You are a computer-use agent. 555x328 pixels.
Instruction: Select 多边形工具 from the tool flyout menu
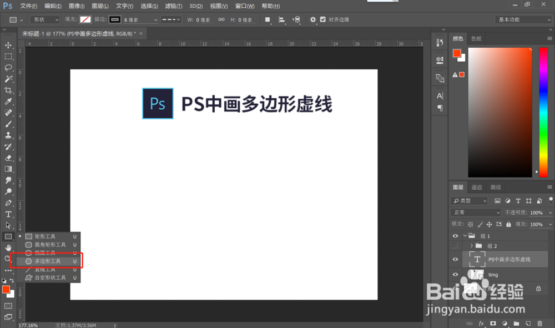[47, 260]
